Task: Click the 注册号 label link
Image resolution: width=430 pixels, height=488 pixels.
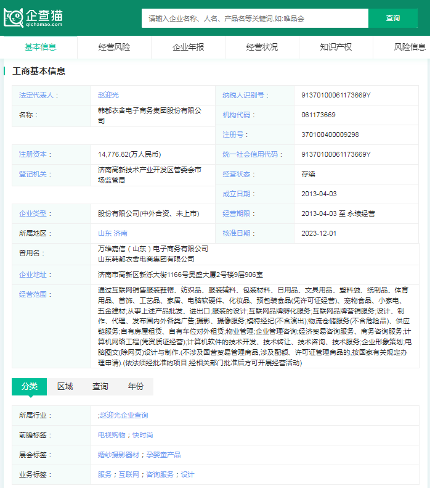Action: (x=233, y=134)
